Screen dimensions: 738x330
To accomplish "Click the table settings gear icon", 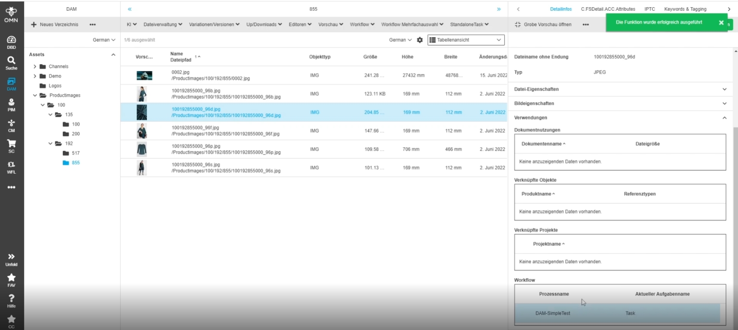I will click(420, 40).
